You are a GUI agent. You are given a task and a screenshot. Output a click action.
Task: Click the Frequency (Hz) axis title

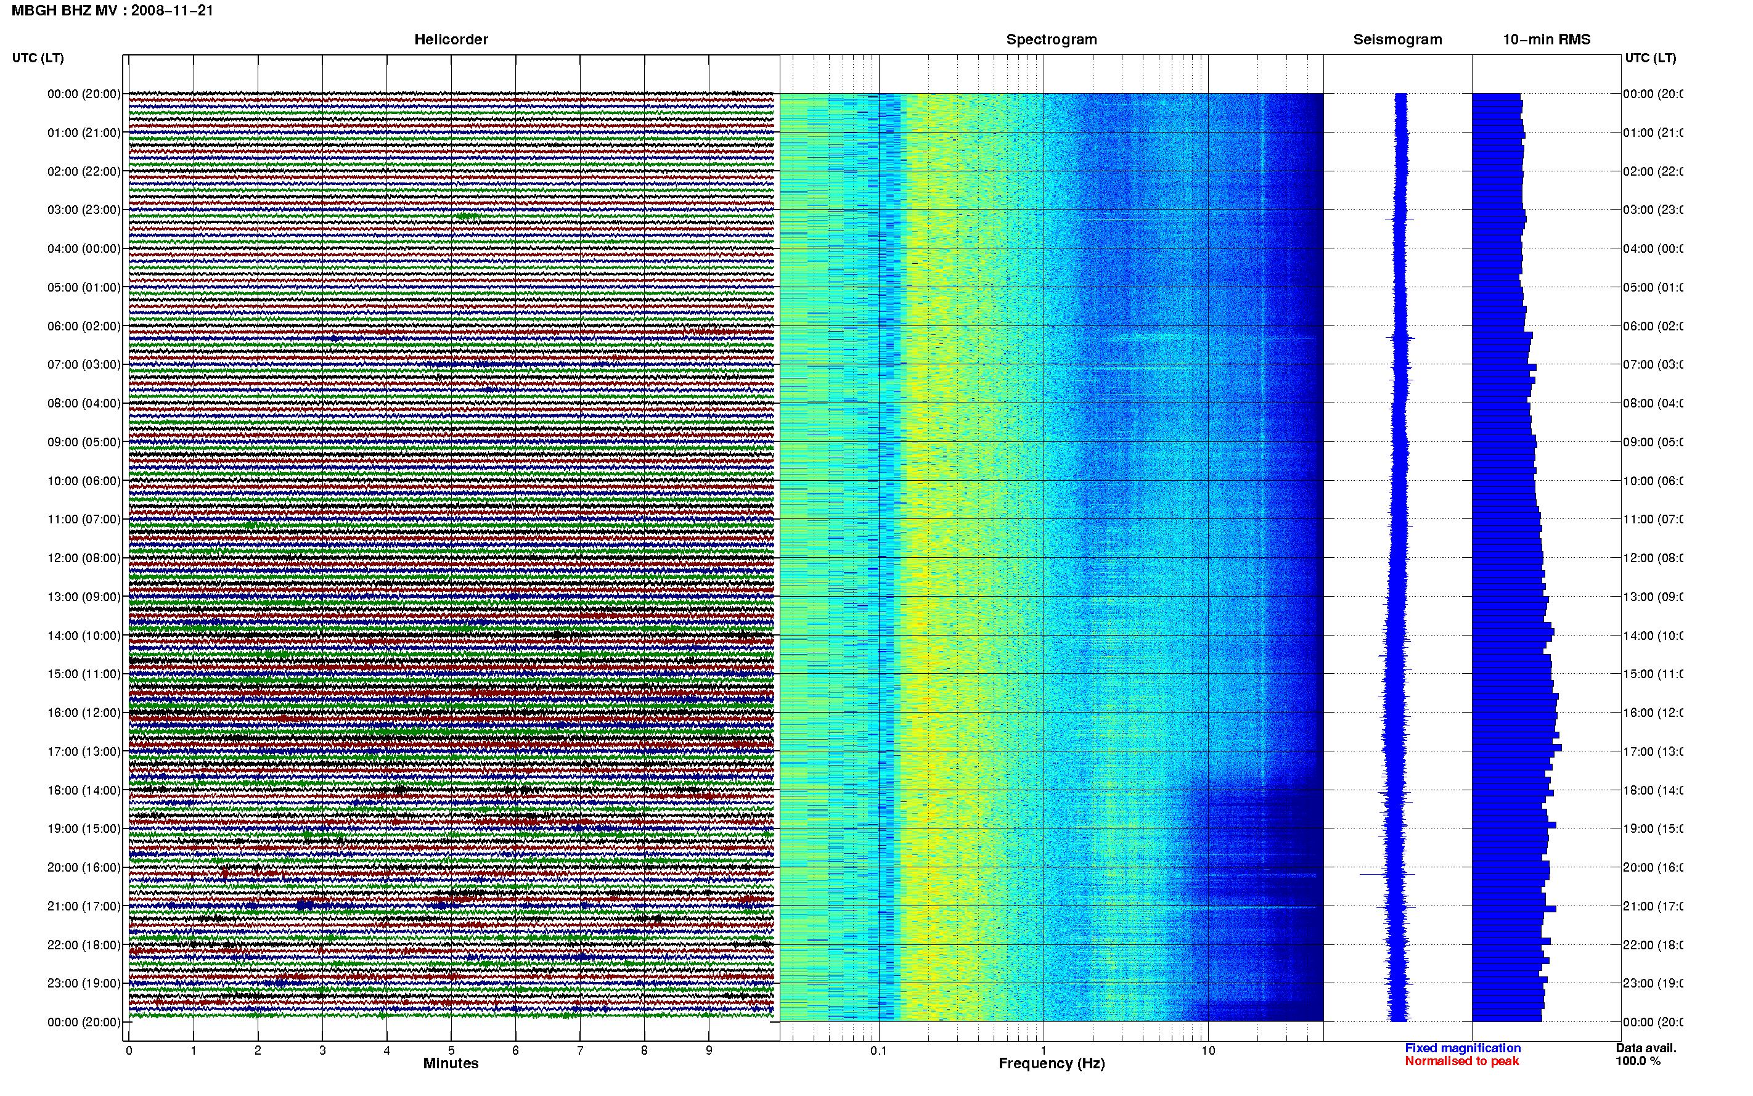click(1052, 1063)
